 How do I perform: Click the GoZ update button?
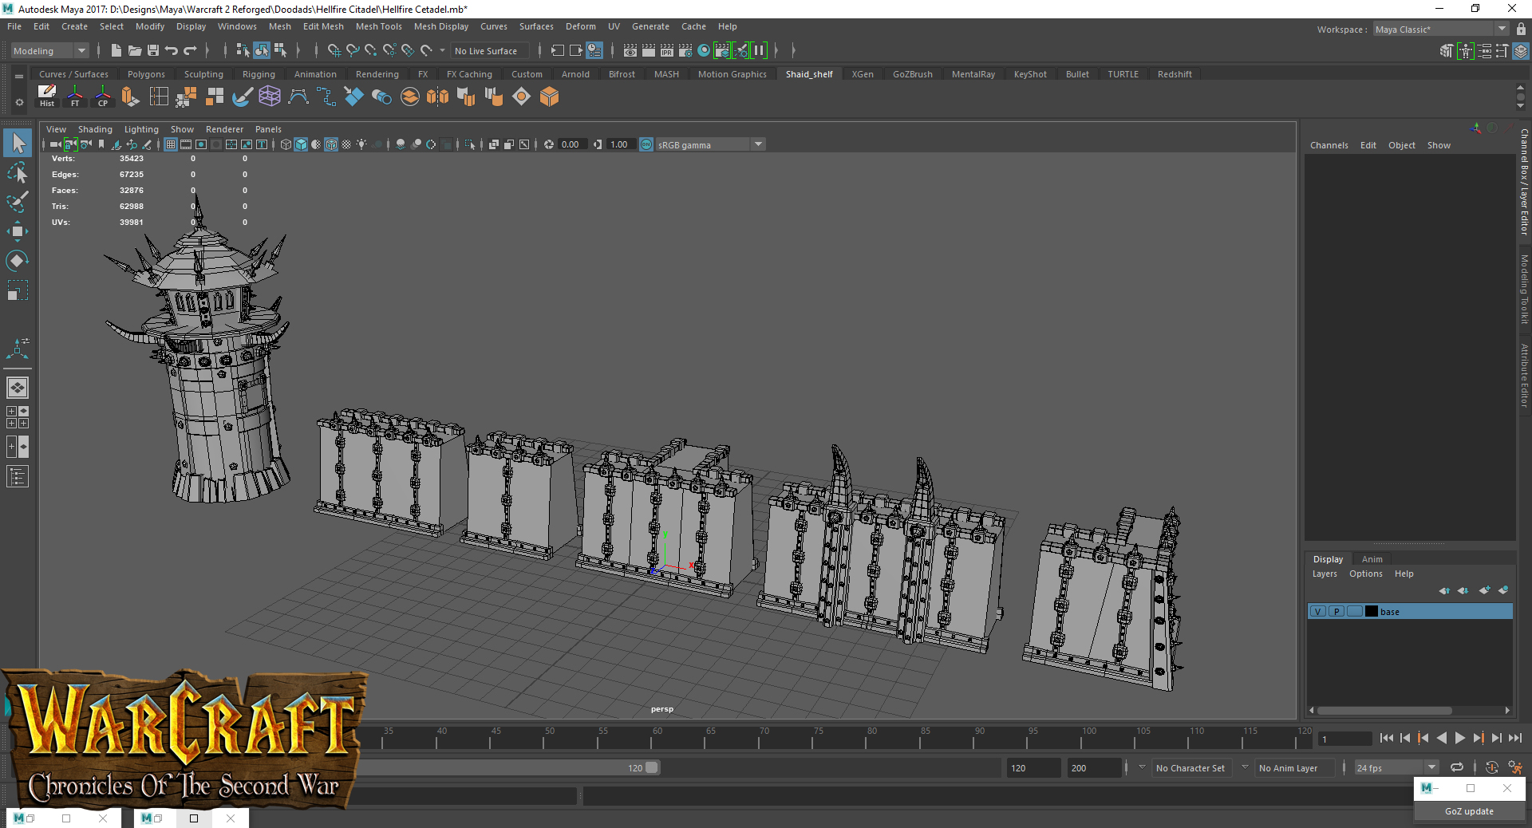tap(1469, 811)
